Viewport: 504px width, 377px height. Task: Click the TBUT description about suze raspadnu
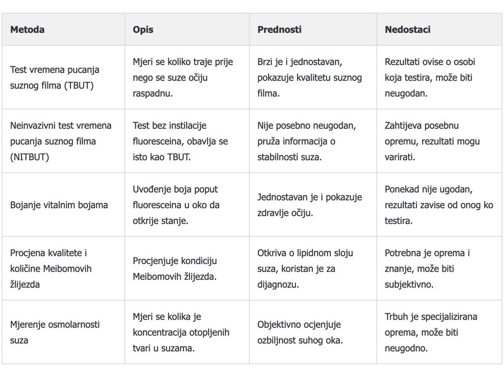coord(182,78)
